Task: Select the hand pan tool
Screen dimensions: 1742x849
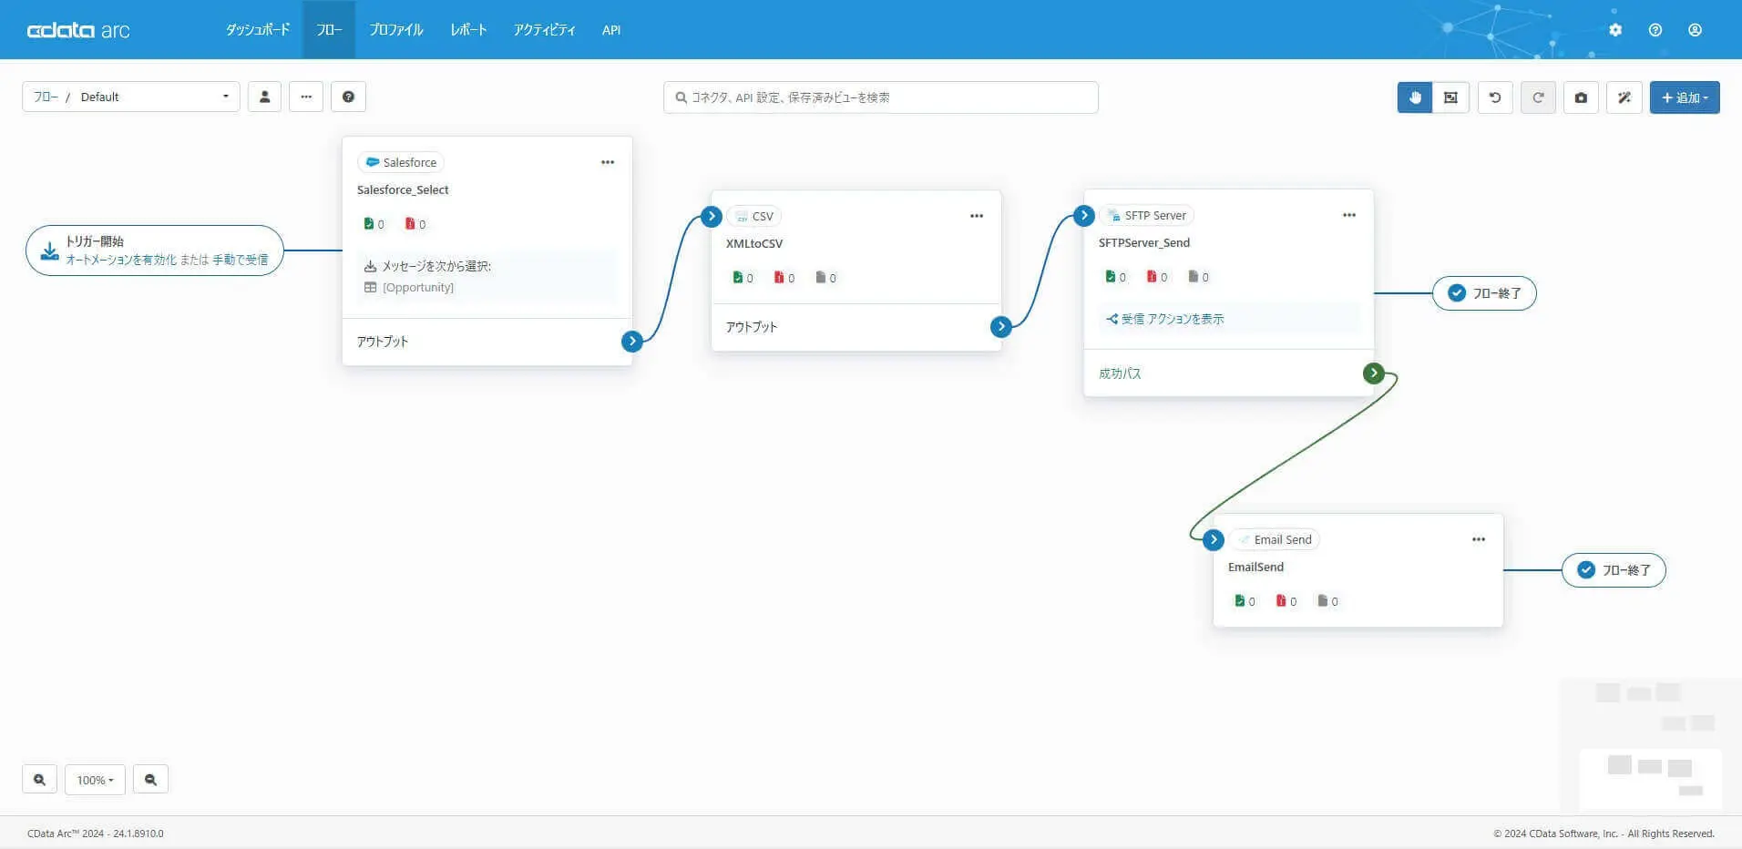Action: point(1415,97)
